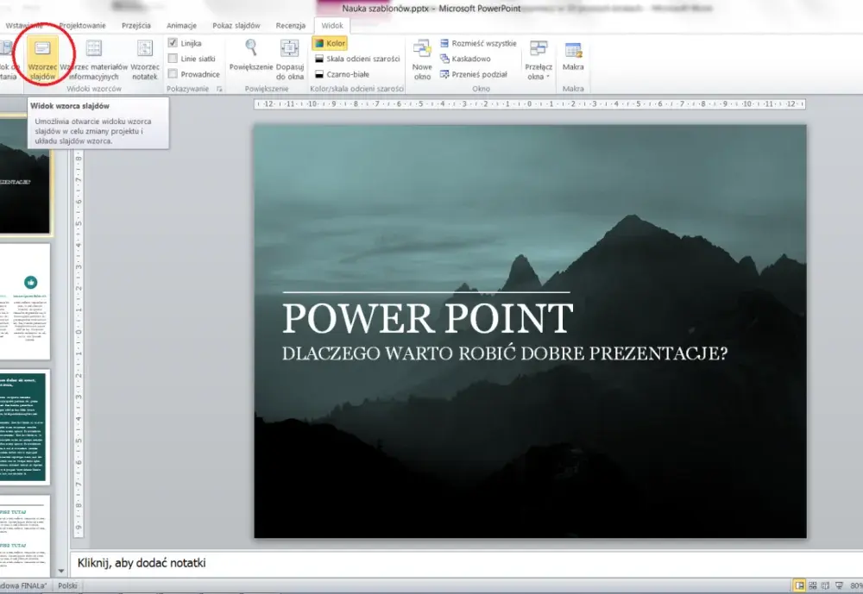Click the Powiększenie magnifier icon
Screen dimensions: 863x594
point(251,48)
